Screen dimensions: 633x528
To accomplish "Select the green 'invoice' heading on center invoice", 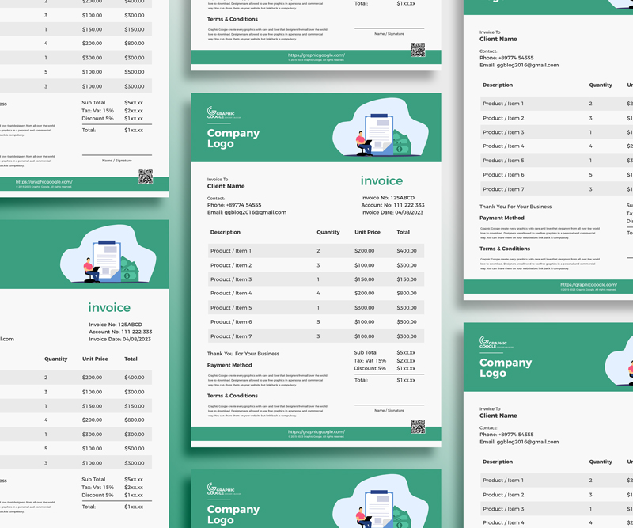I will tap(381, 181).
